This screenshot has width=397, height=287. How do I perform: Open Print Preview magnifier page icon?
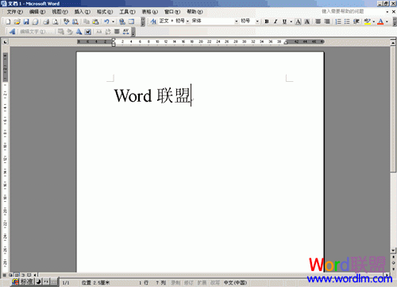pyautogui.click(x=56, y=21)
